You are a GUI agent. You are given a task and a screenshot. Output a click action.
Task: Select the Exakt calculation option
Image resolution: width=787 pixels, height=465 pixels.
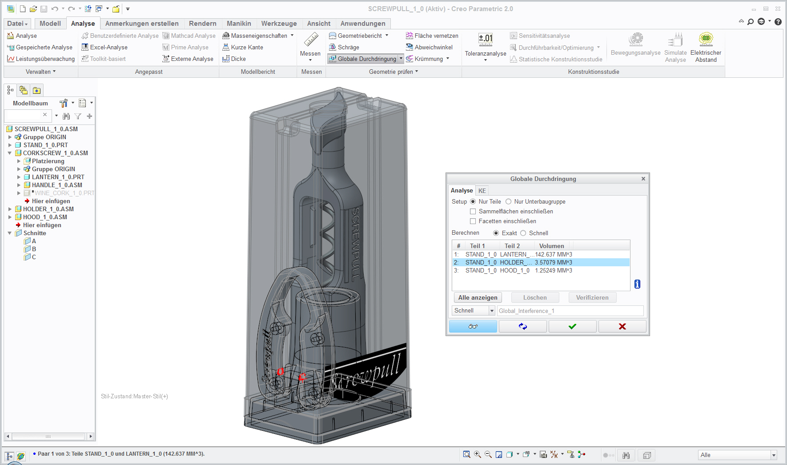(x=496, y=233)
